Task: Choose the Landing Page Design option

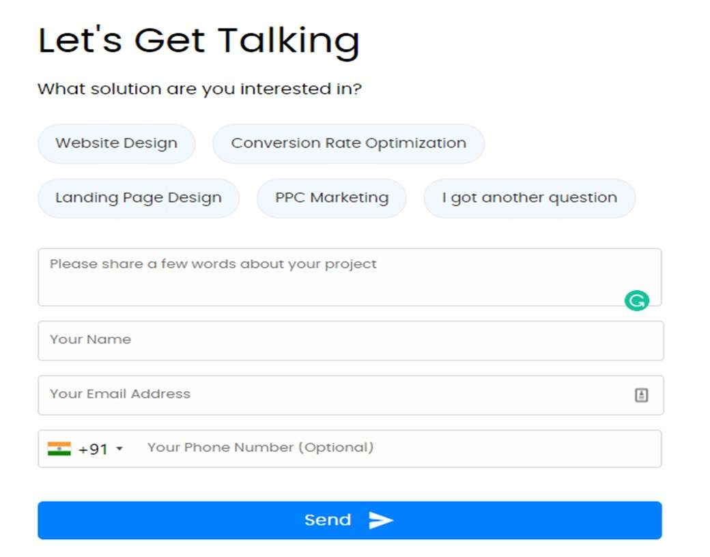Action: (139, 198)
